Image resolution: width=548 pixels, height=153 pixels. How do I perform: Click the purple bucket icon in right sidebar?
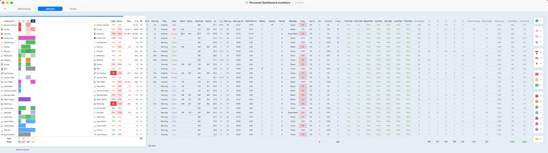(537, 118)
